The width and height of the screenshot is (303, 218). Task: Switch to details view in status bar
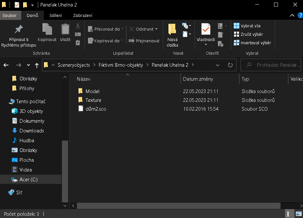pos(289,214)
